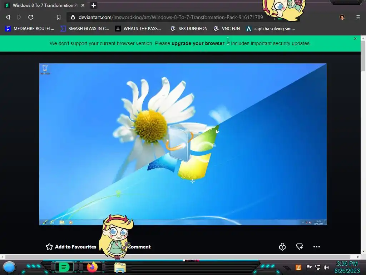The image size is (366, 275).
Task: Click the horizontal scrollbar right arrow
Action: 358,257
